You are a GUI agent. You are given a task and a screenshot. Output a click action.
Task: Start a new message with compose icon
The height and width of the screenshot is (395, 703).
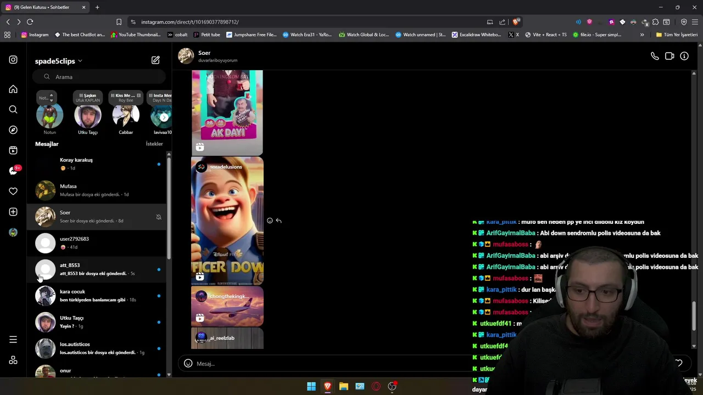pyautogui.click(x=155, y=60)
